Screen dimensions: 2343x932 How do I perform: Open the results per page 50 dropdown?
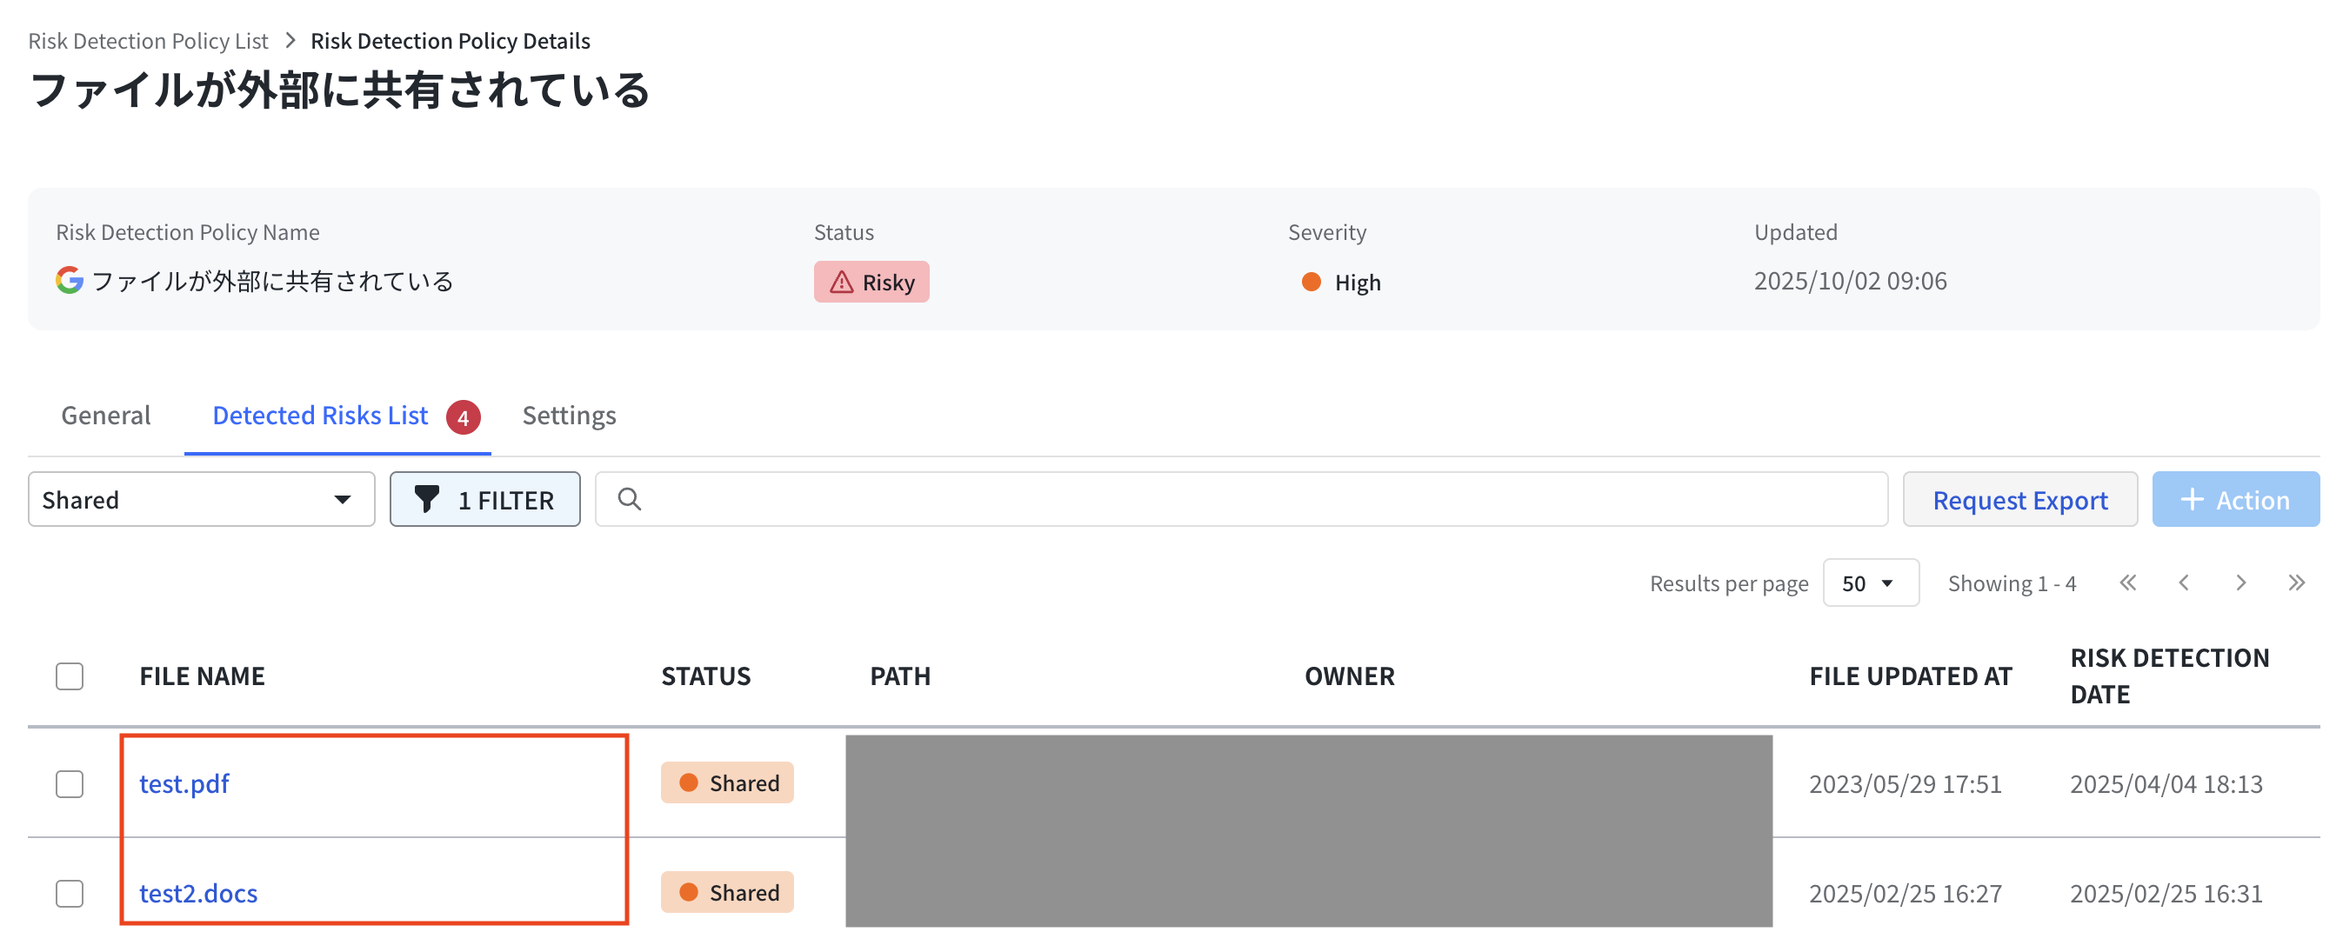point(1871,582)
